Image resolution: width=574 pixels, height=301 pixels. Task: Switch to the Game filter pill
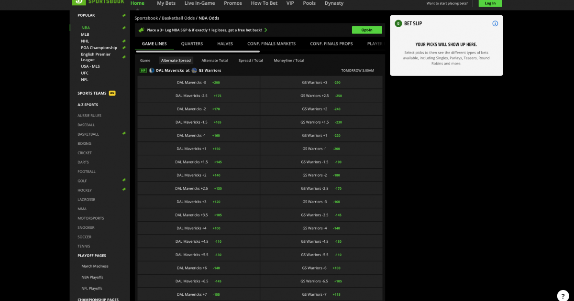[x=145, y=60]
